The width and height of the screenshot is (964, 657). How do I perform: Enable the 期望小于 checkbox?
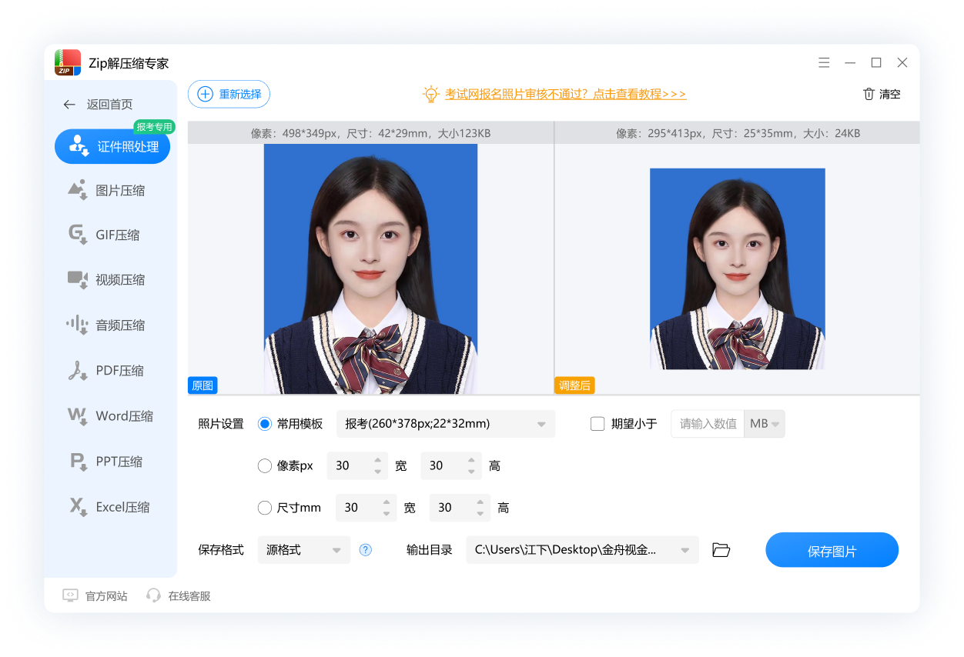597,424
